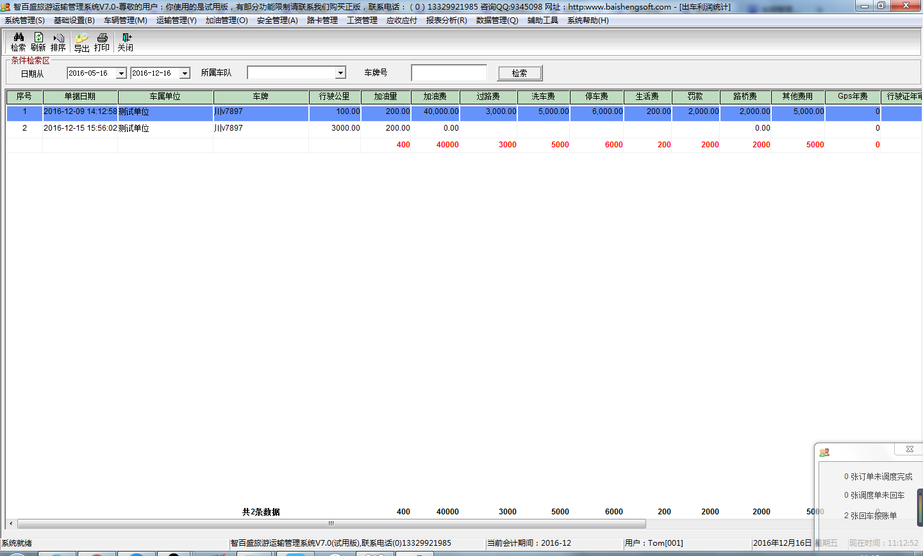The image size is (923, 556).
Task: Click the 洗车费 column header
Action: (x=544, y=97)
